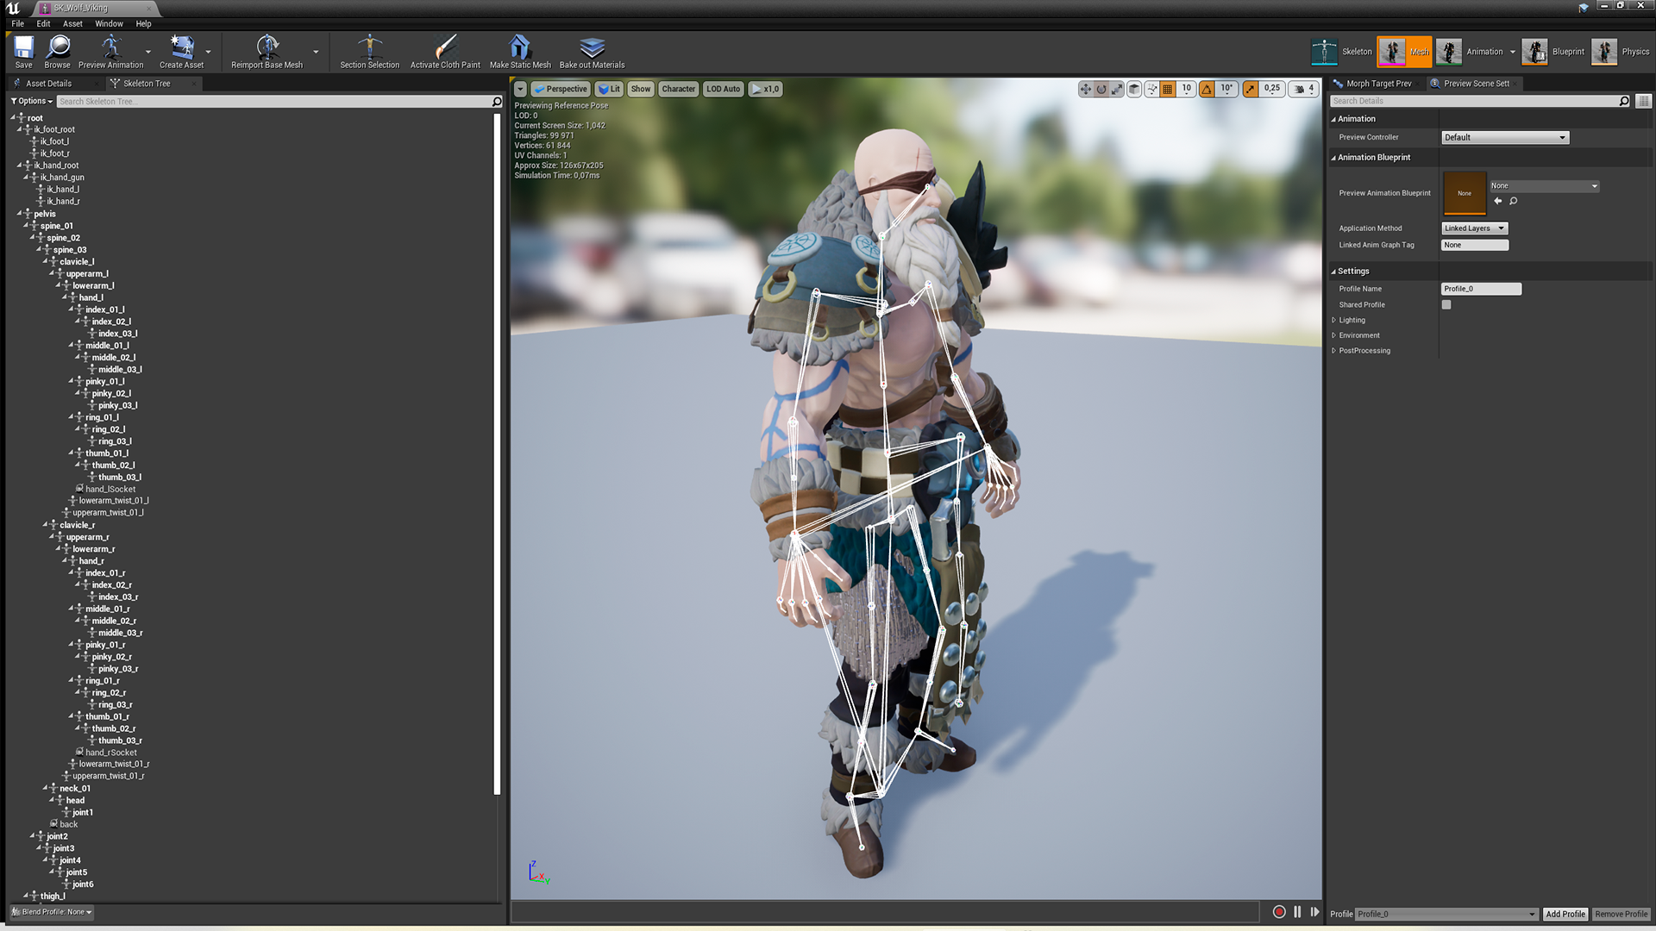Select the Translate gizmo in the viewport
This screenshot has width=1656, height=931.
(x=1085, y=89)
